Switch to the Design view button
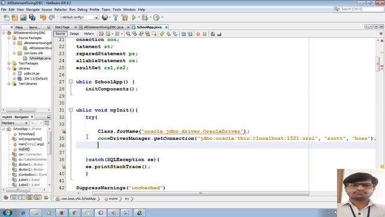The image size is (385, 217). pos(74,34)
